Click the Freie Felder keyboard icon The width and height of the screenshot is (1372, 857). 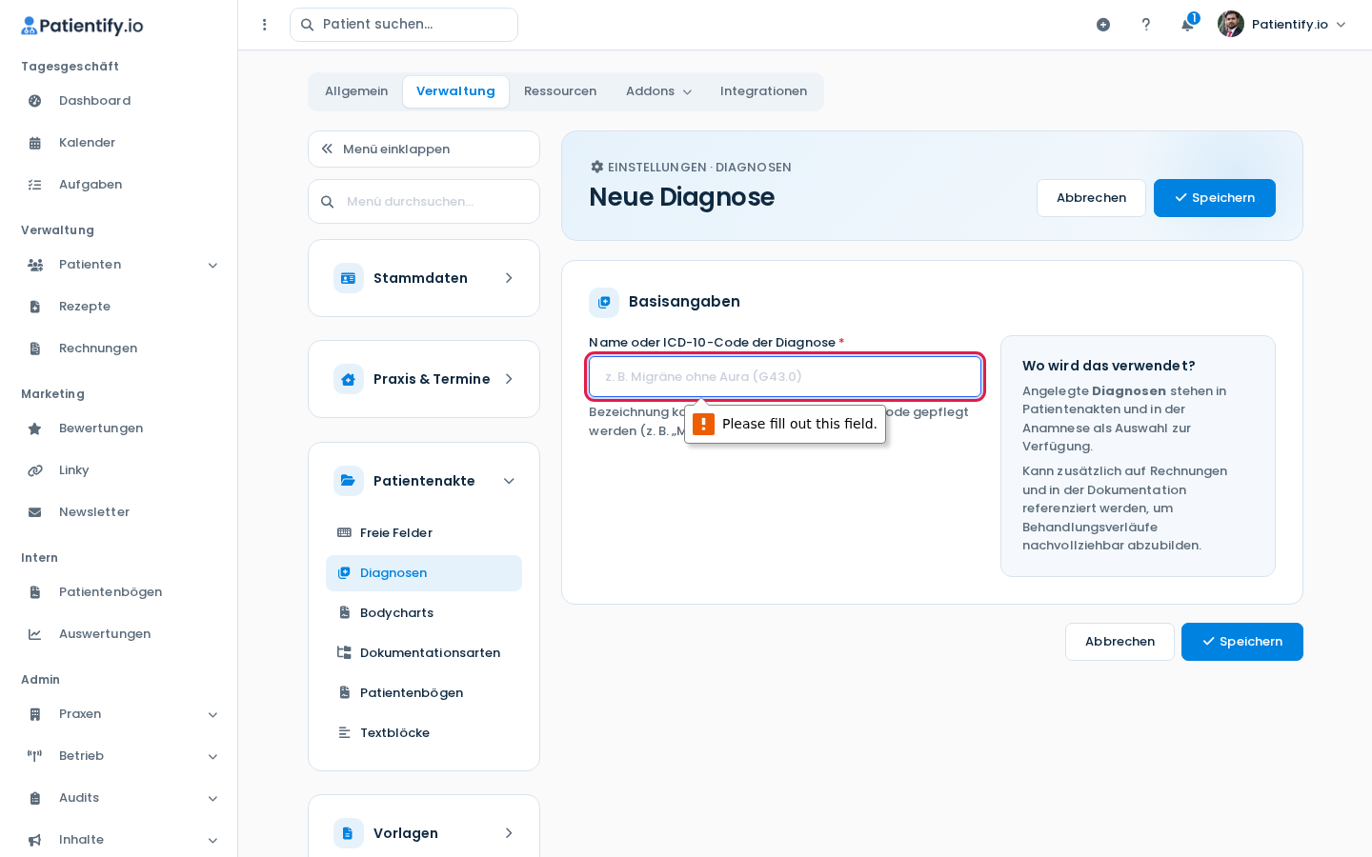pyautogui.click(x=345, y=533)
